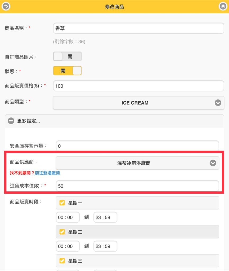The image size is (229, 271).
Task: Uncheck the 星期三 checkbox
Action: click(62, 261)
